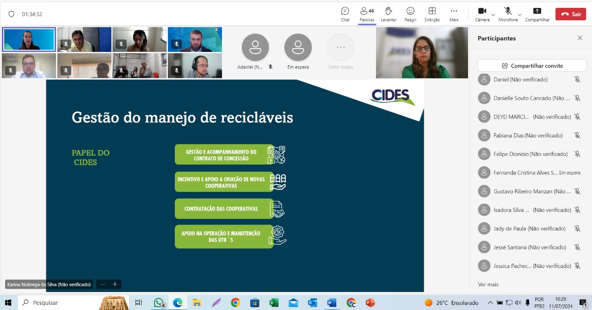Click the Compartilhar share screen icon

coord(537,14)
